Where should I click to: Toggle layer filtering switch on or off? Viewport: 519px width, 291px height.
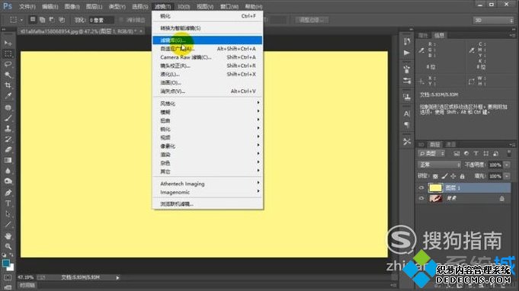(x=509, y=153)
